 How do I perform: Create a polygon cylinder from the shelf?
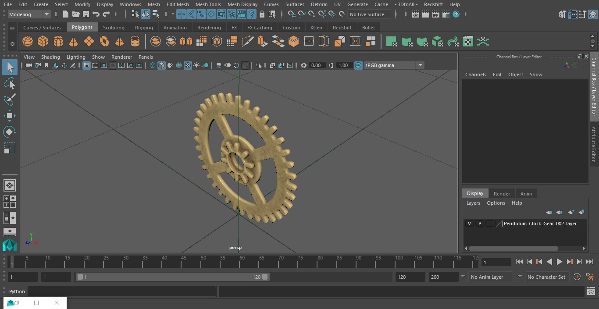pyautogui.click(x=58, y=42)
